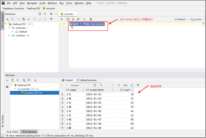Pin the result tab icon
Screen dimensions: 206x138
(138, 85)
